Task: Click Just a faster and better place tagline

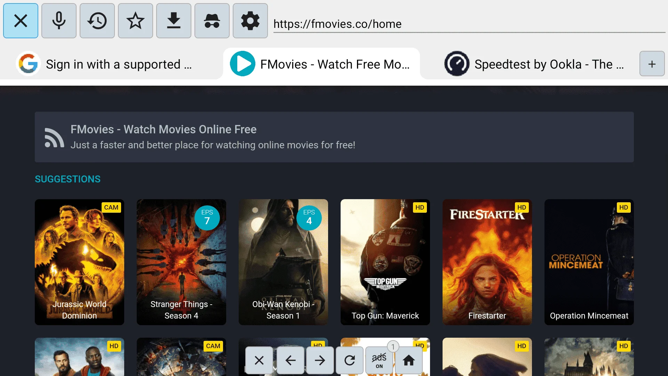Action: pyautogui.click(x=213, y=145)
